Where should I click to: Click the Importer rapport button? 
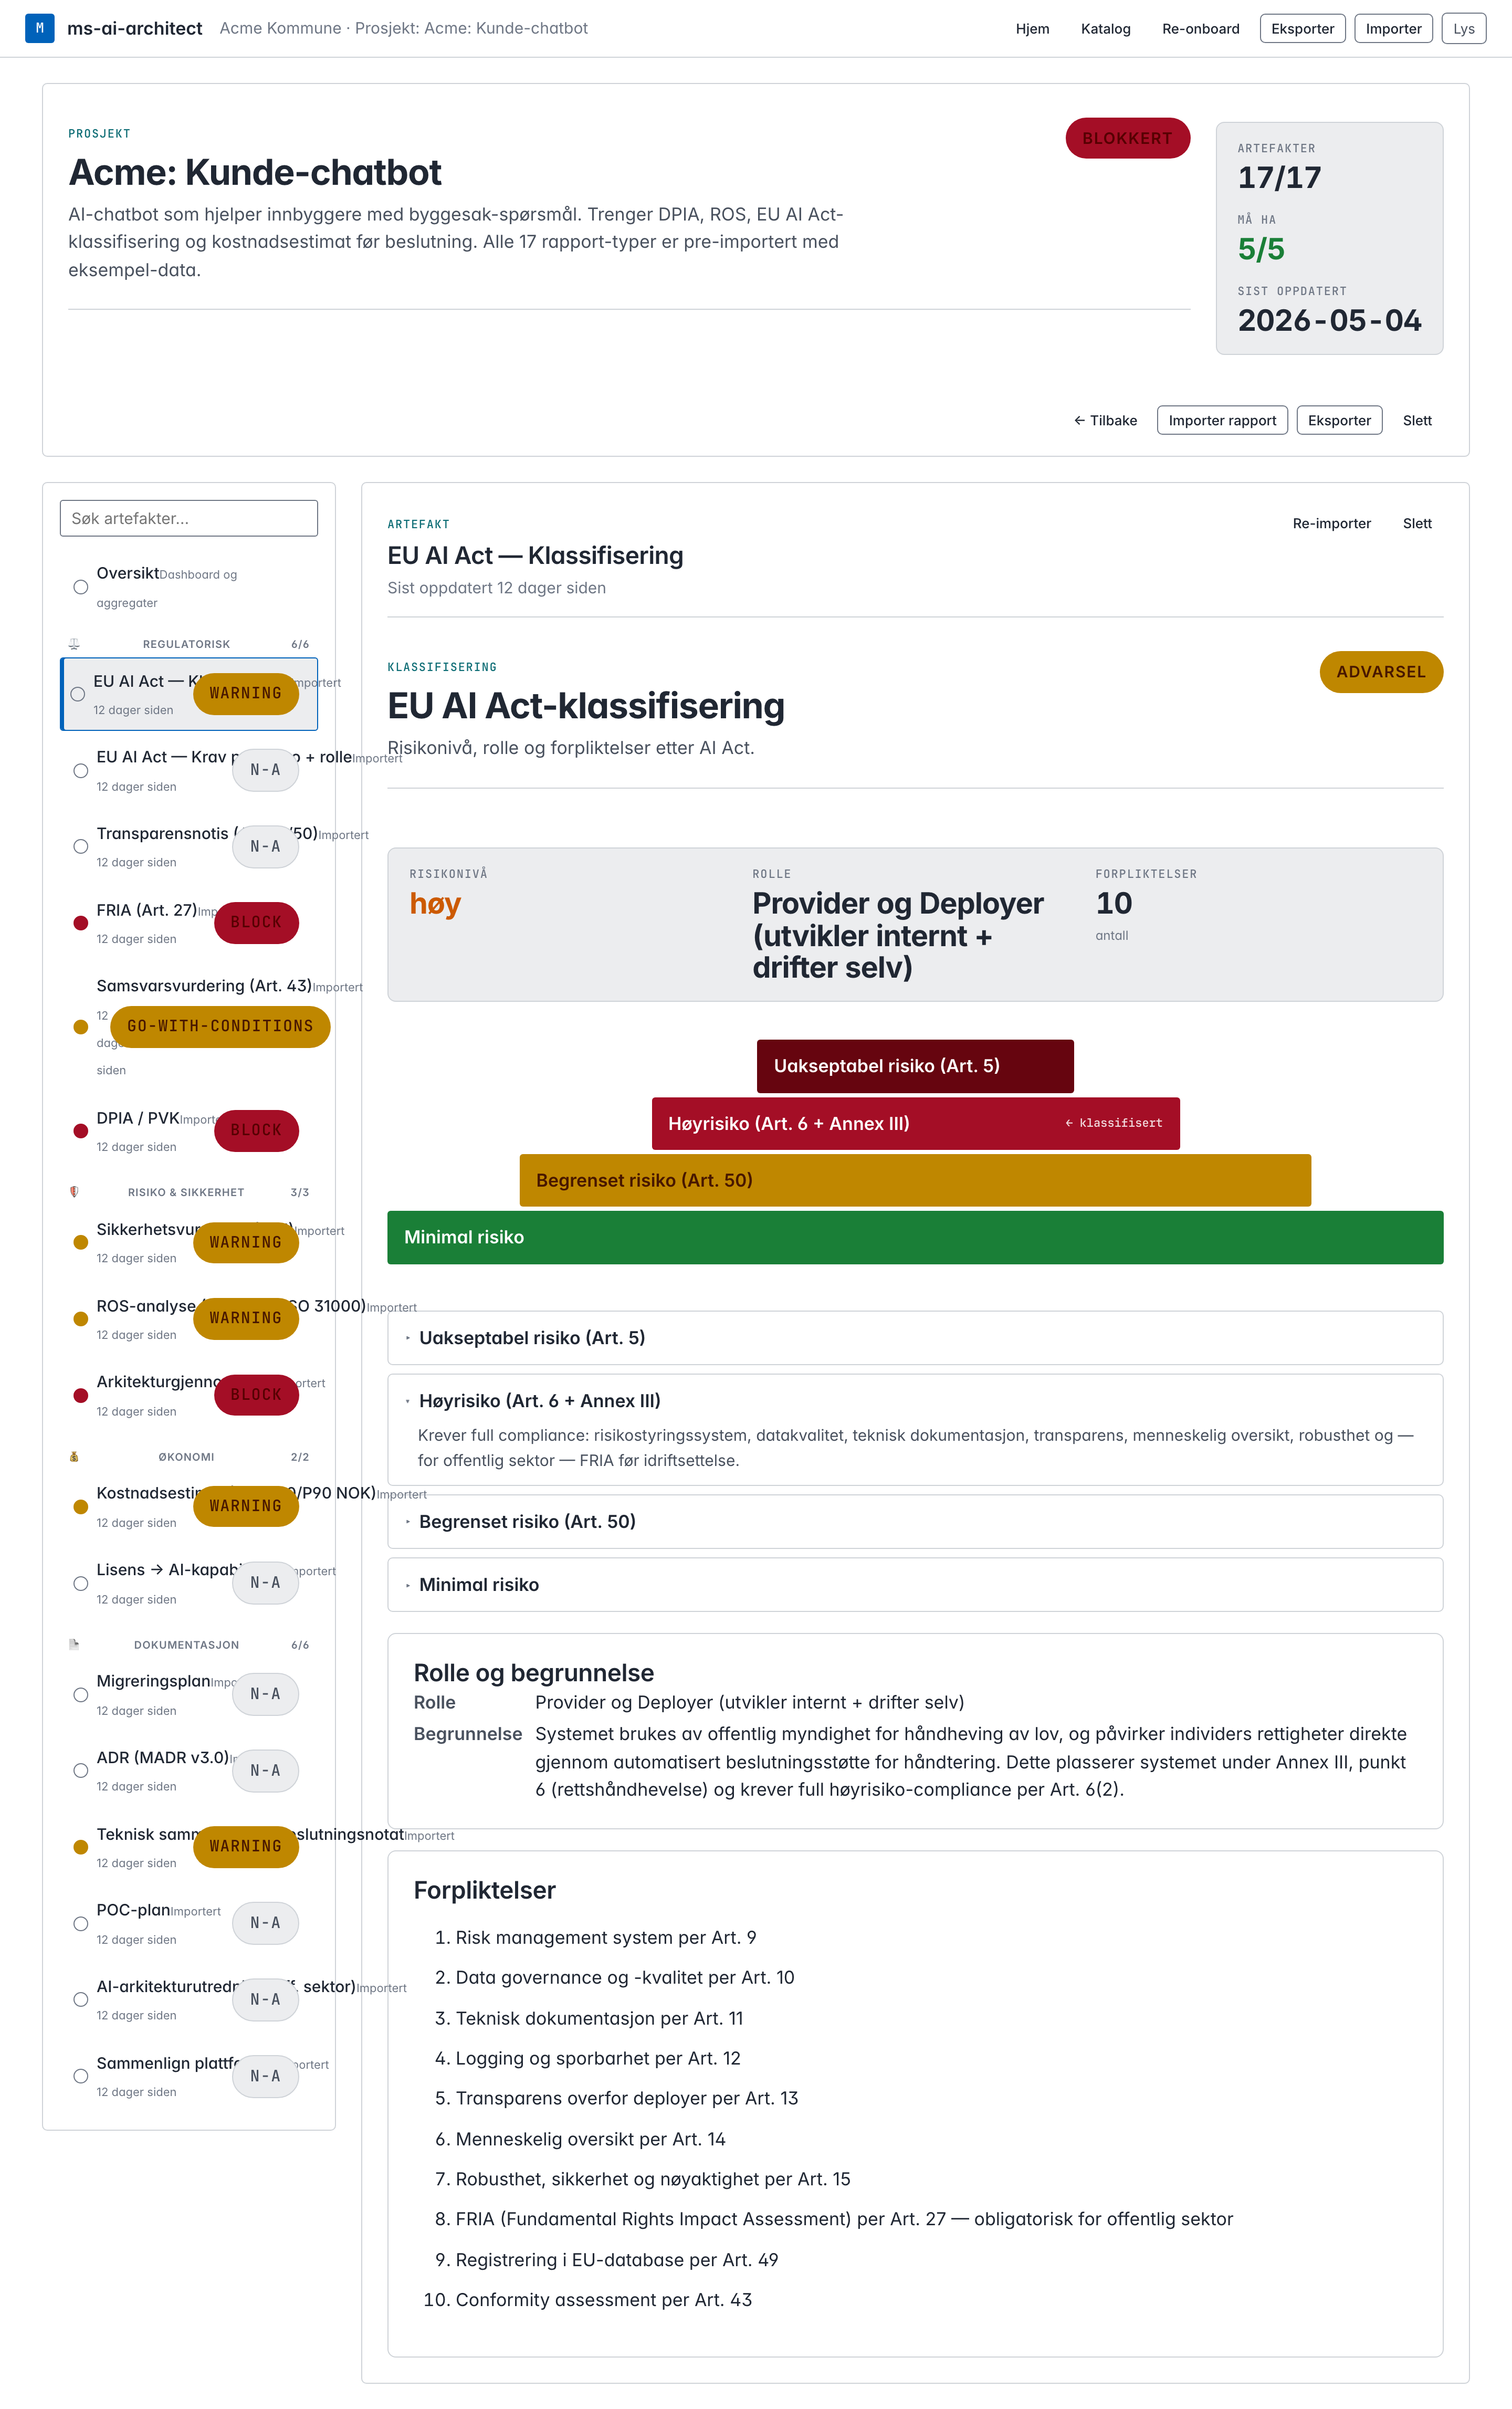point(1222,421)
